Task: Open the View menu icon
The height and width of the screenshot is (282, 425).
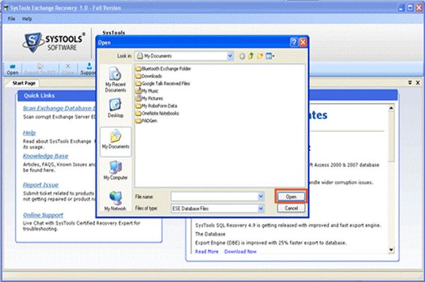Action: [x=270, y=56]
